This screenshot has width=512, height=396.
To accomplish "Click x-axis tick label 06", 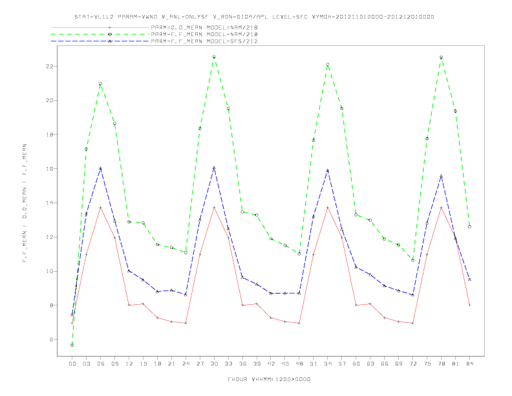I will [x=101, y=364].
